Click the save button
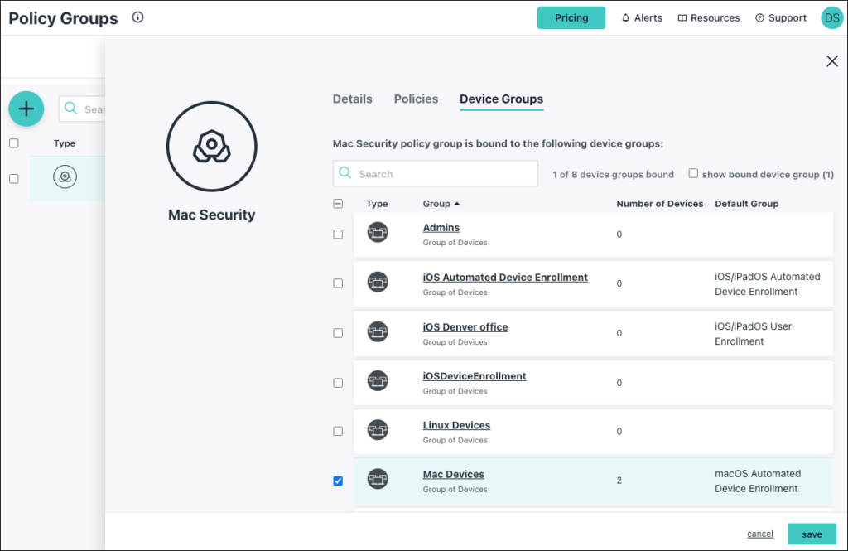The height and width of the screenshot is (551, 848). pos(812,534)
